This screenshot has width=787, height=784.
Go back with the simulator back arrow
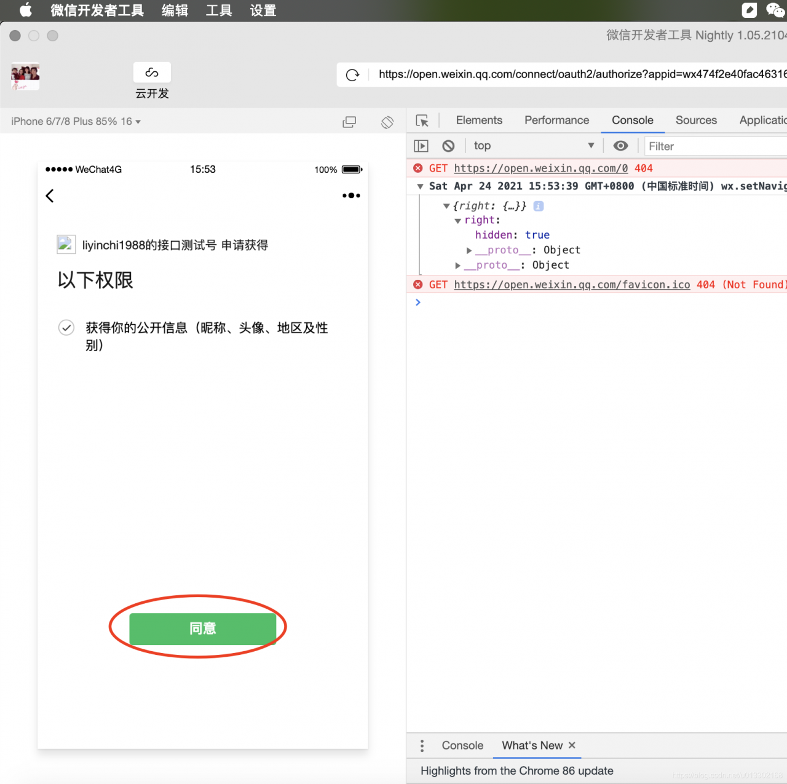point(50,196)
